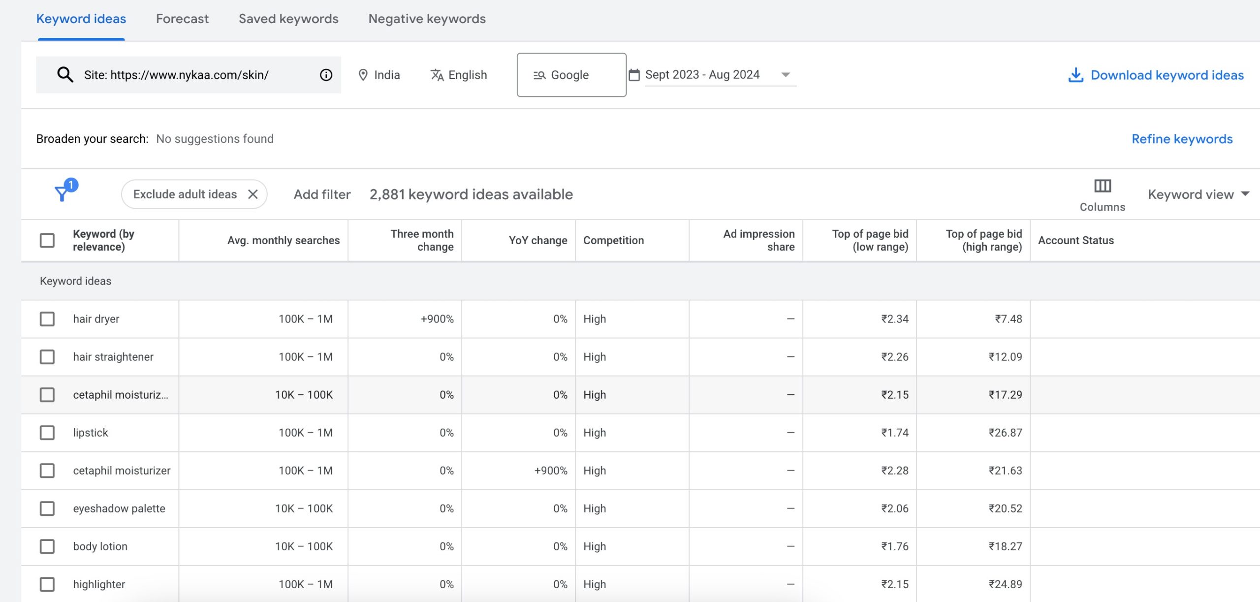Screen dimensions: 1260x602
Task: Sort by YoY change column header
Action: (x=538, y=240)
